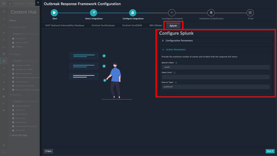Click the Select Integrations step icon
This screenshot has width=277, height=156.
94,13
